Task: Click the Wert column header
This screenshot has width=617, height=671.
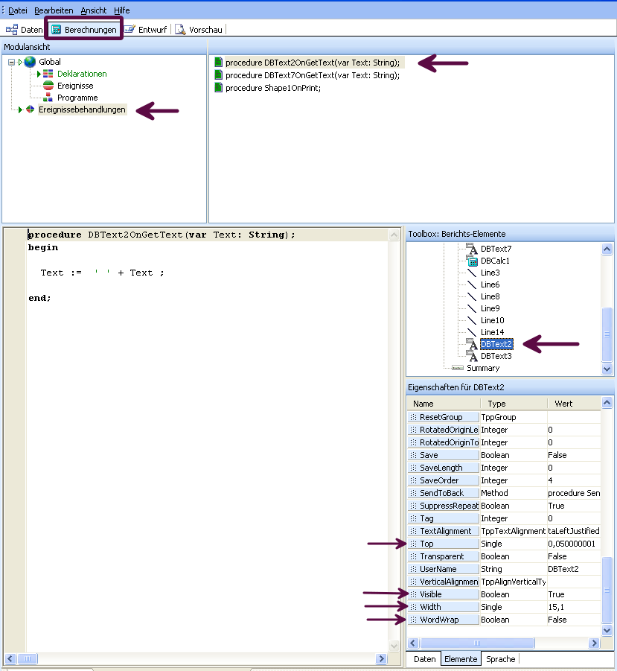Action: [x=574, y=404]
